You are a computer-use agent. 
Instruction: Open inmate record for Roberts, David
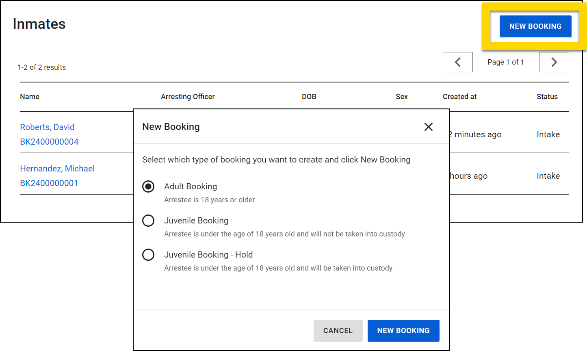[47, 127]
